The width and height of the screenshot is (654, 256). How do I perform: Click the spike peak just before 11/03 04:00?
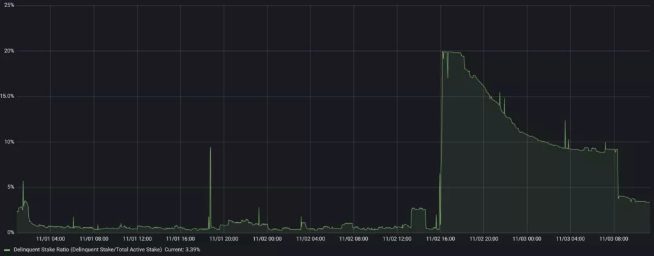click(x=565, y=121)
